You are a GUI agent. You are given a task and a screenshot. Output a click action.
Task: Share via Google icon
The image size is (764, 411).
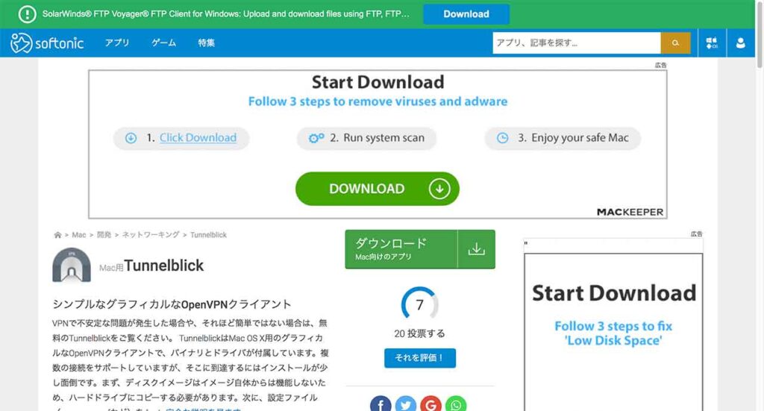coord(430,404)
